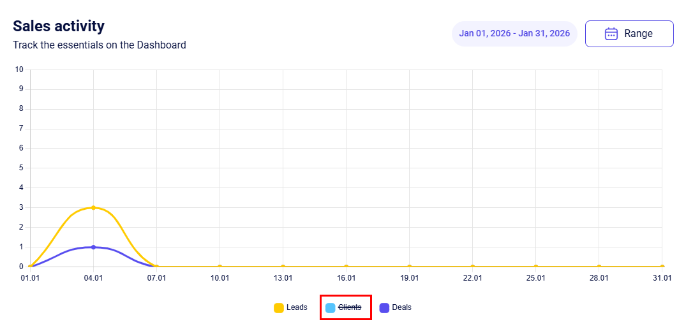Click the "Track the essentials on the Dashboard" subtitle
This screenshot has height=331, width=686.
pyautogui.click(x=100, y=45)
